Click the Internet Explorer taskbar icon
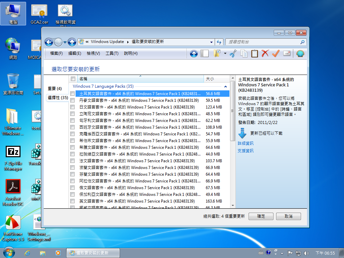The image size is (344, 258). [x=27, y=253]
